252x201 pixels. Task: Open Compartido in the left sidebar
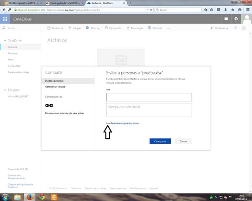point(14,66)
